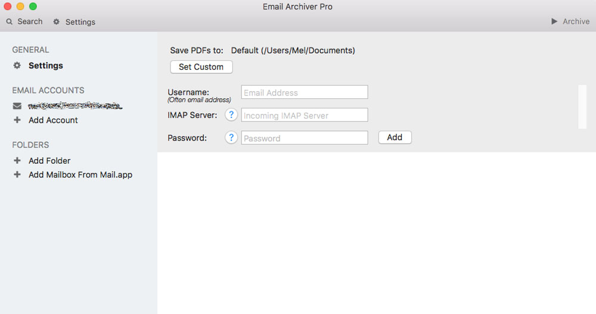The width and height of the screenshot is (596, 314).
Task: Click into the Email Address field
Action: tap(304, 92)
